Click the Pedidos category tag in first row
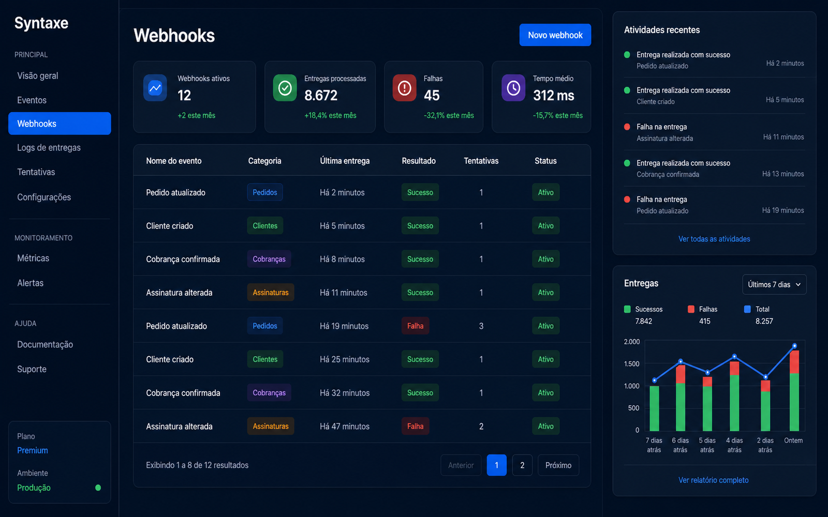Viewport: 828px width, 517px height. pyautogui.click(x=265, y=192)
